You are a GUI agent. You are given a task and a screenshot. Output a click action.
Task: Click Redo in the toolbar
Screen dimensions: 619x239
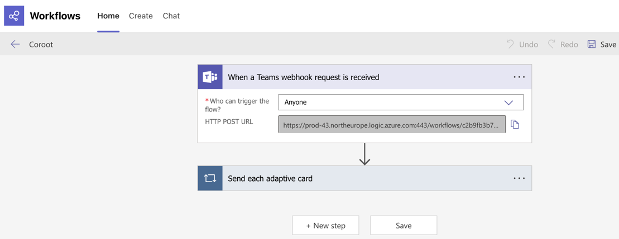(563, 45)
